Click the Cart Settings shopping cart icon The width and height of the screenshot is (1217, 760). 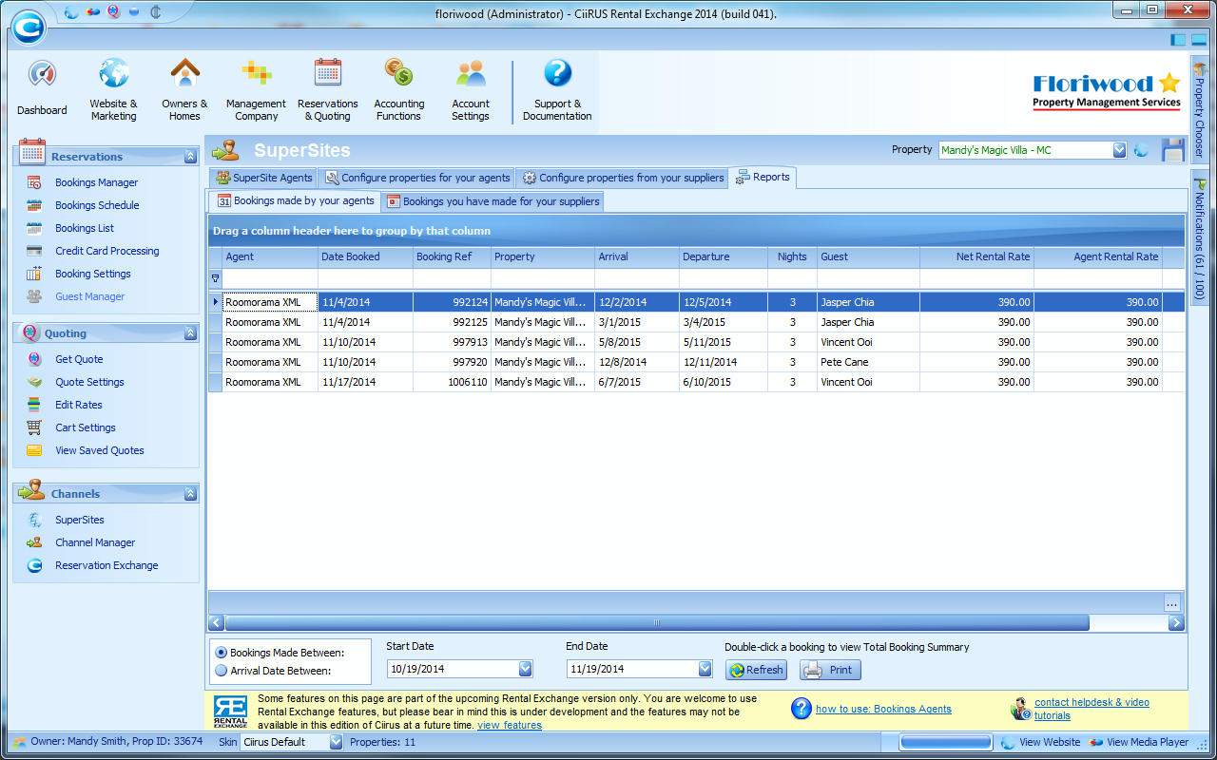[x=34, y=427]
